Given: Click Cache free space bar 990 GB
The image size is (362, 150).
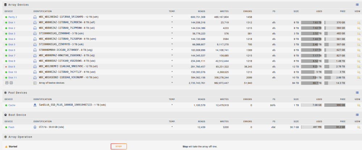Looking at the screenshot, I should tap(335, 105).
